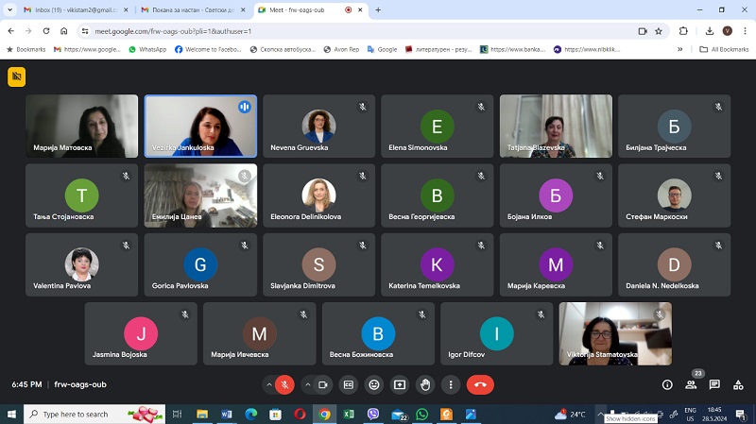The width and height of the screenshot is (756, 424).
Task: Click the yellow icon at top-left of Meet
Action: coord(16,76)
